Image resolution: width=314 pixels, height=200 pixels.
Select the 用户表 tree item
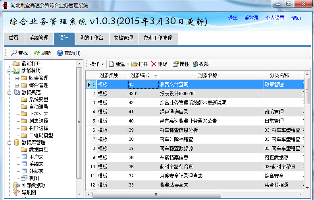click(36, 157)
